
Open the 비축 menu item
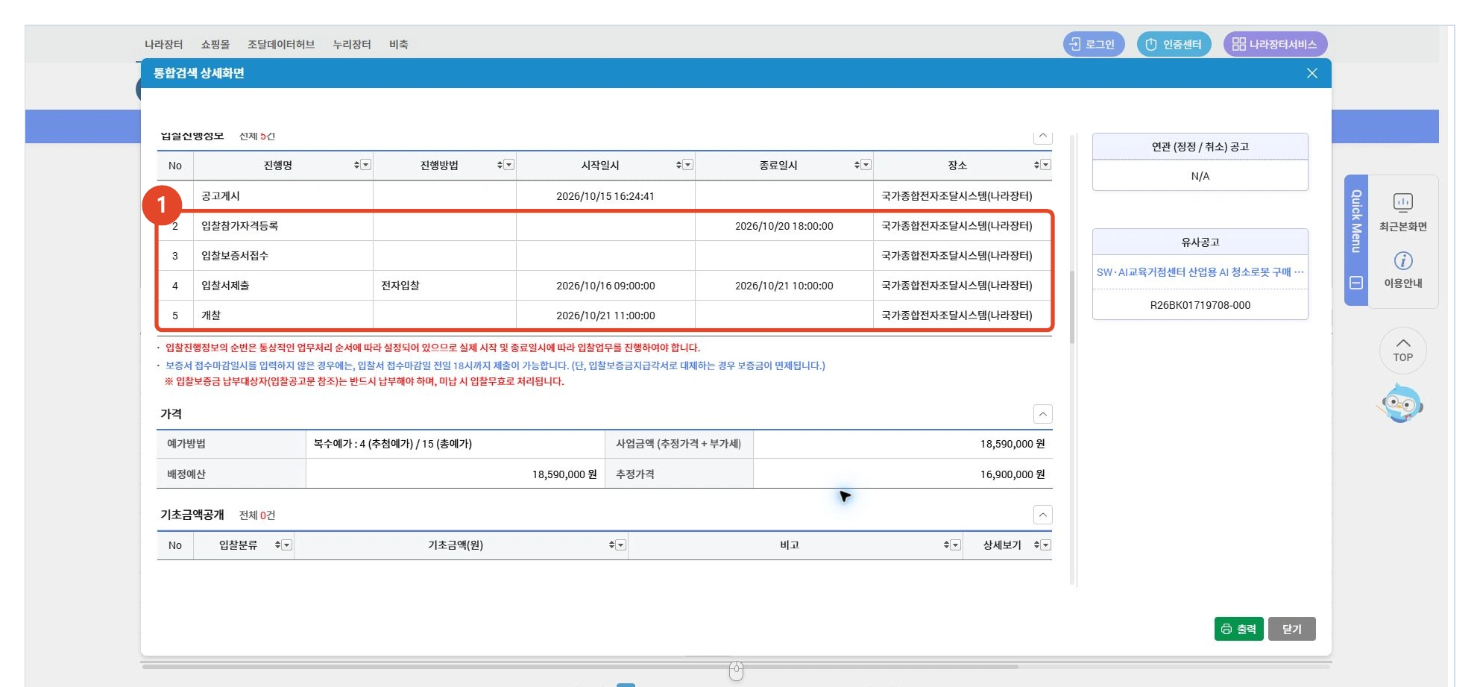pyautogui.click(x=399, y=45)
